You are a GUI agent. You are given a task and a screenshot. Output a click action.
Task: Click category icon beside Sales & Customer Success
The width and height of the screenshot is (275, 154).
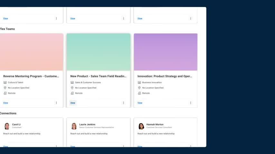72,82
